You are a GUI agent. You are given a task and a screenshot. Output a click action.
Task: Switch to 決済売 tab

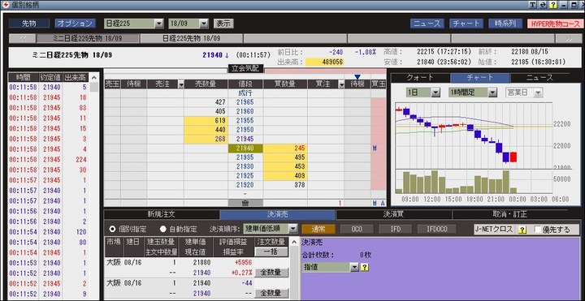click(277, 215)
